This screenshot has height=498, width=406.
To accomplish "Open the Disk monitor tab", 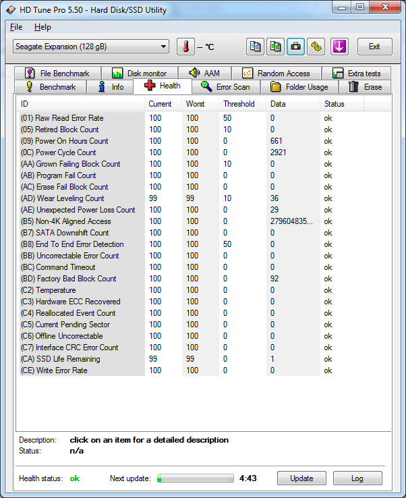I will (x=139, y=73).
